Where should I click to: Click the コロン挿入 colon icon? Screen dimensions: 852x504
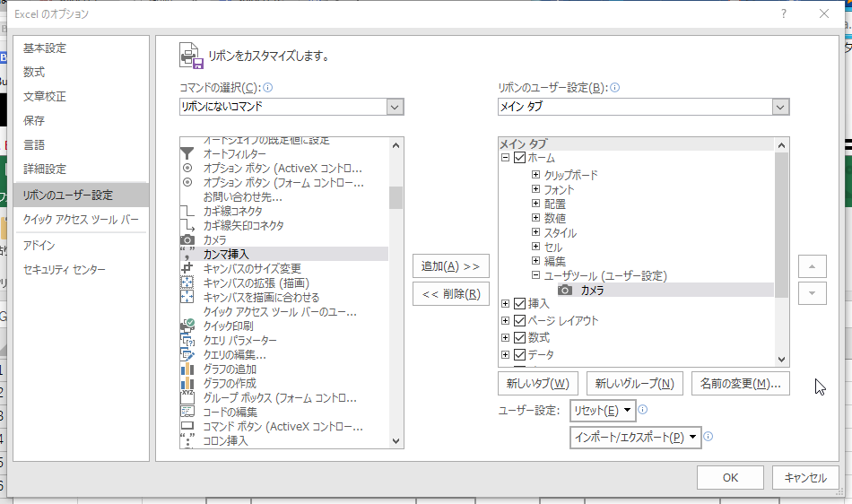(x=187, y=440)
